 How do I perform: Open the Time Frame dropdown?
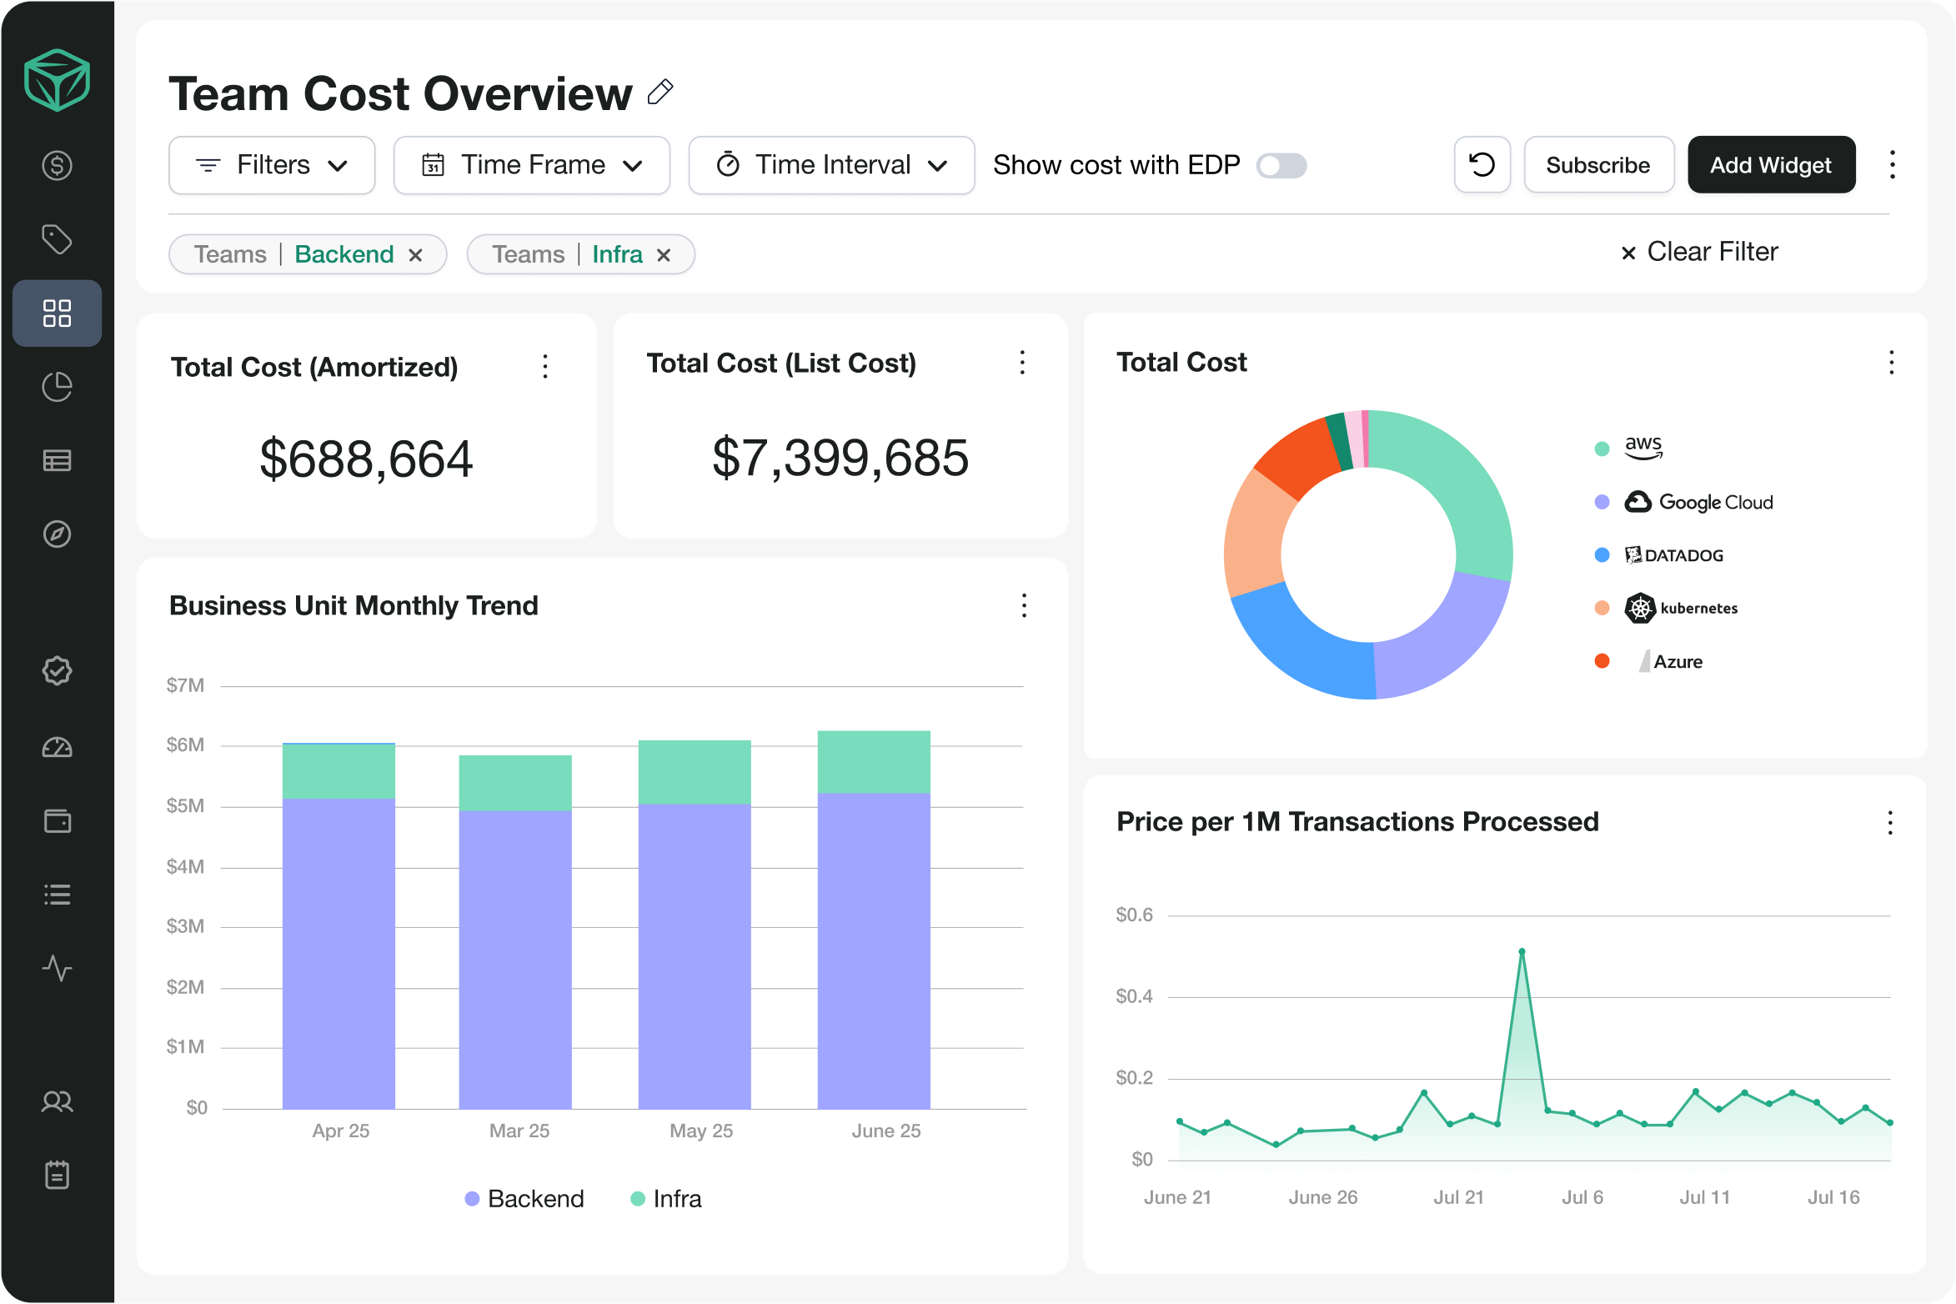point(531,165)
